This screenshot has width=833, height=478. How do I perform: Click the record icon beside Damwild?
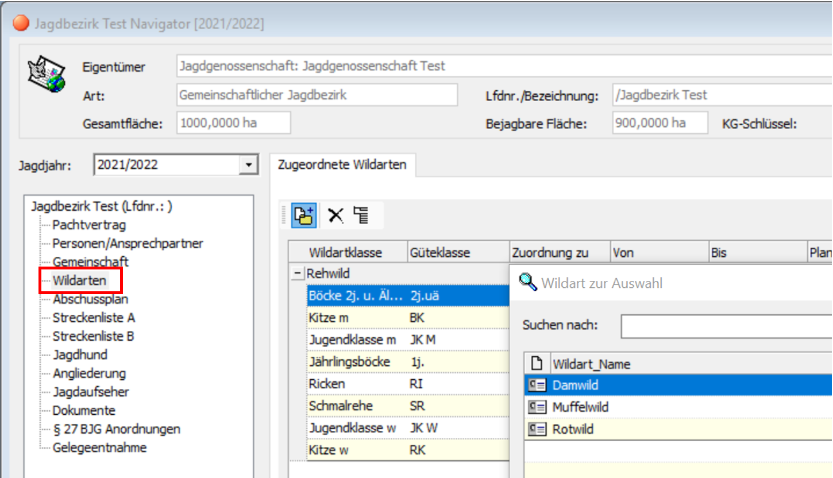pos(537,386)
